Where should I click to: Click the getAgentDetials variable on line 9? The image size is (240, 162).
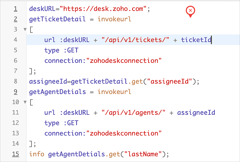click(x=57, y=92)
